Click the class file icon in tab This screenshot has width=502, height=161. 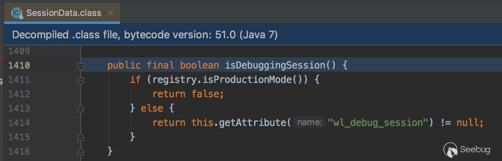pos(17,13)
